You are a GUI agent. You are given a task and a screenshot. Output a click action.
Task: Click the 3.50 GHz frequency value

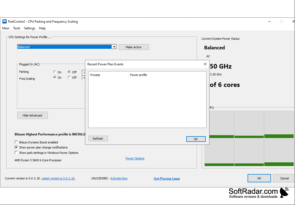coord(216,74)
